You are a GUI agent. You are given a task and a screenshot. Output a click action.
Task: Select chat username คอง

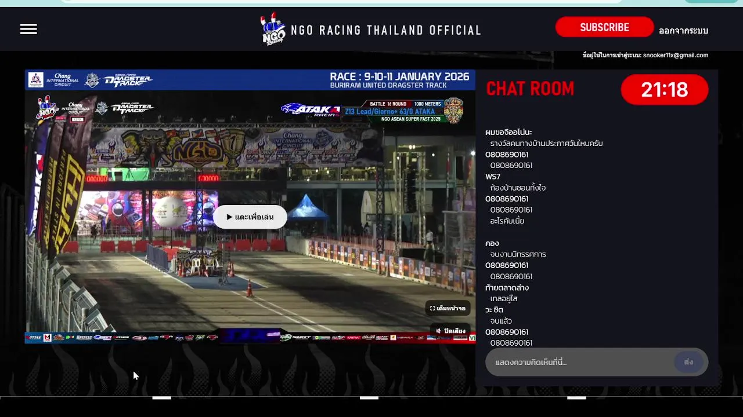(492, 243)
